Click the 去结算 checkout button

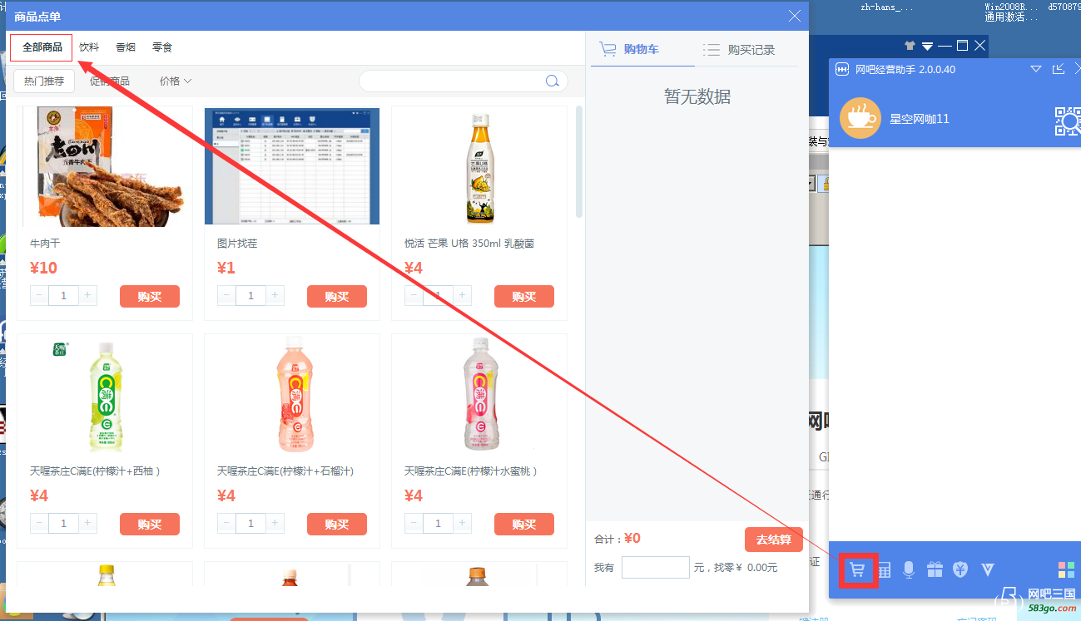point(774,540)
